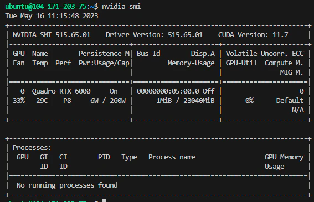
Task: Click the Volatile Uncorr. ECC header
Action: 265,54
